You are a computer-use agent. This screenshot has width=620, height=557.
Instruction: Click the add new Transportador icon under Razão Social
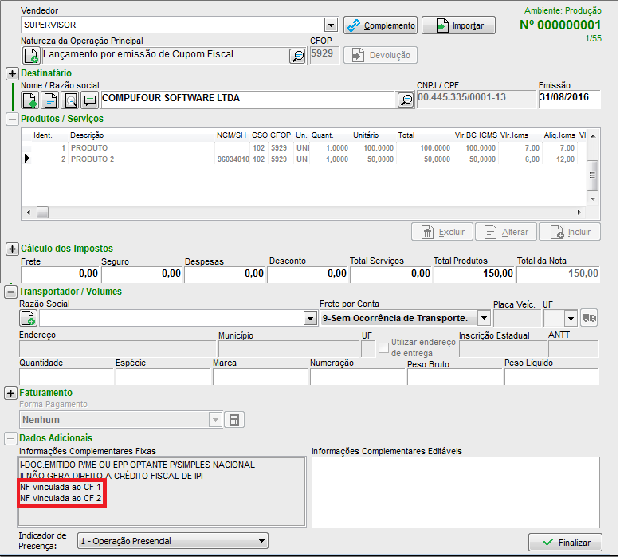pos(29,318)
